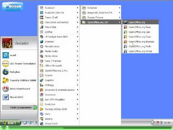Expand the Canon Craft submenu arrow
The width and height of the screenshot is (173, 130).
click(x=77, y=17)
